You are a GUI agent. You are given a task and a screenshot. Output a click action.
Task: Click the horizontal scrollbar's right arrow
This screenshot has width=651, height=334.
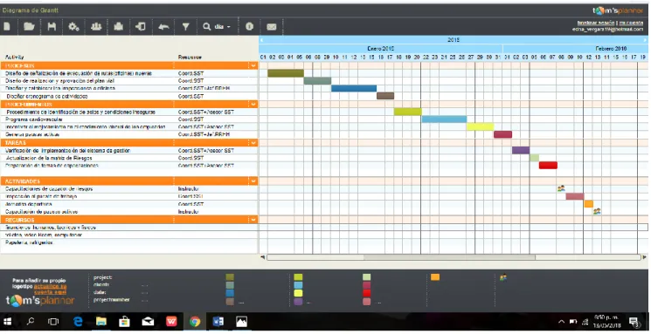(644, 257)
